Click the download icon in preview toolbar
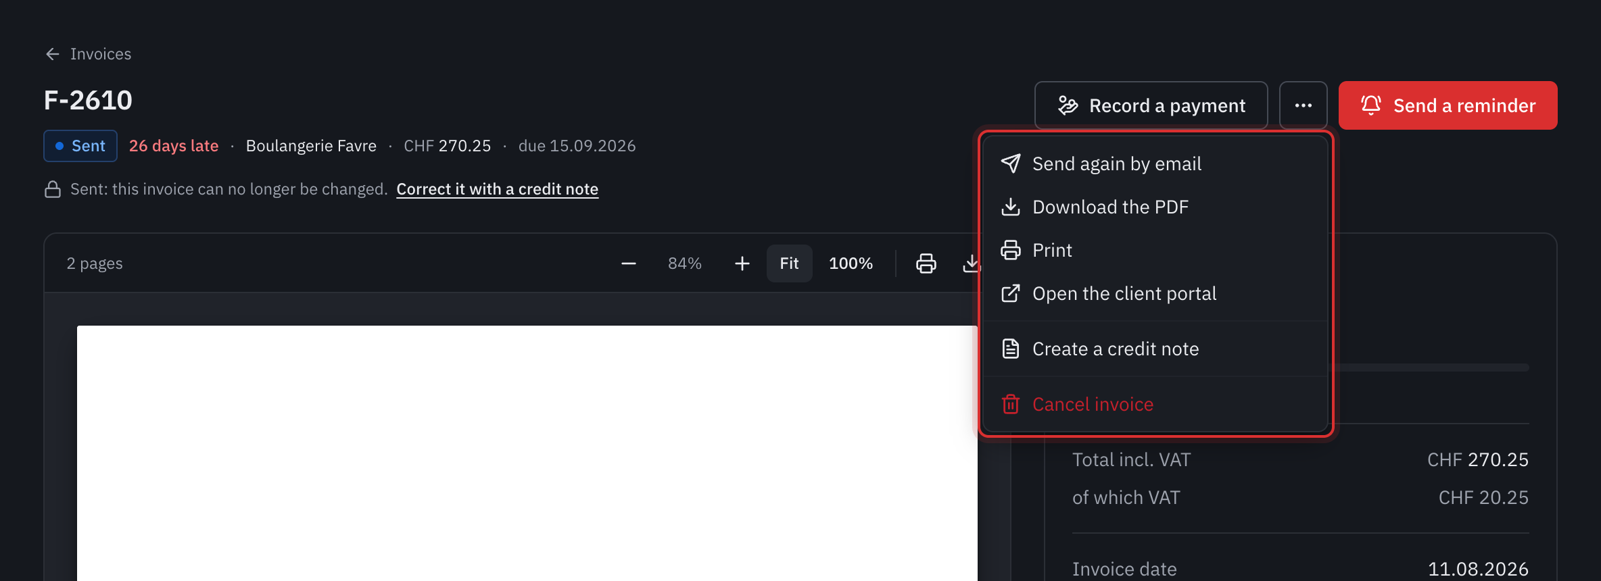1601x581 pixels. [x=971, y=263]
